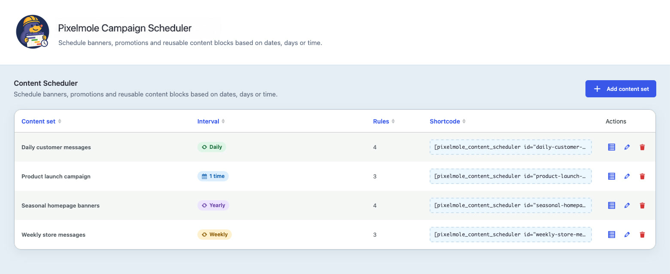Sort the table by Shortcode column

coord(448,121)
